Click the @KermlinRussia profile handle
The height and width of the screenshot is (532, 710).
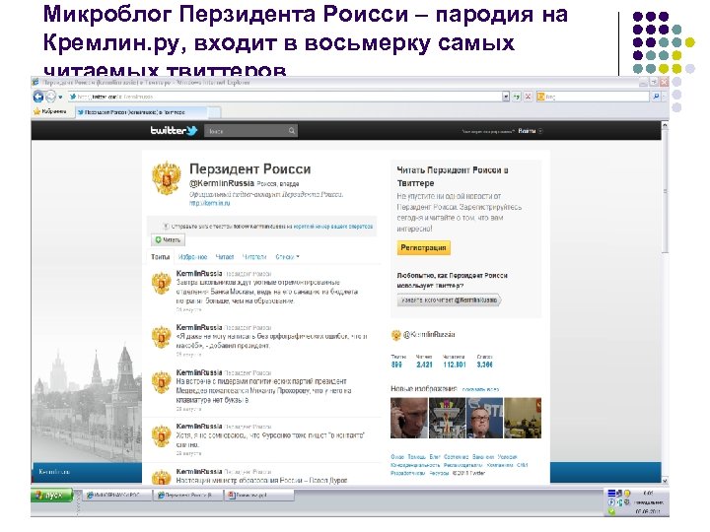coord(222,183)
